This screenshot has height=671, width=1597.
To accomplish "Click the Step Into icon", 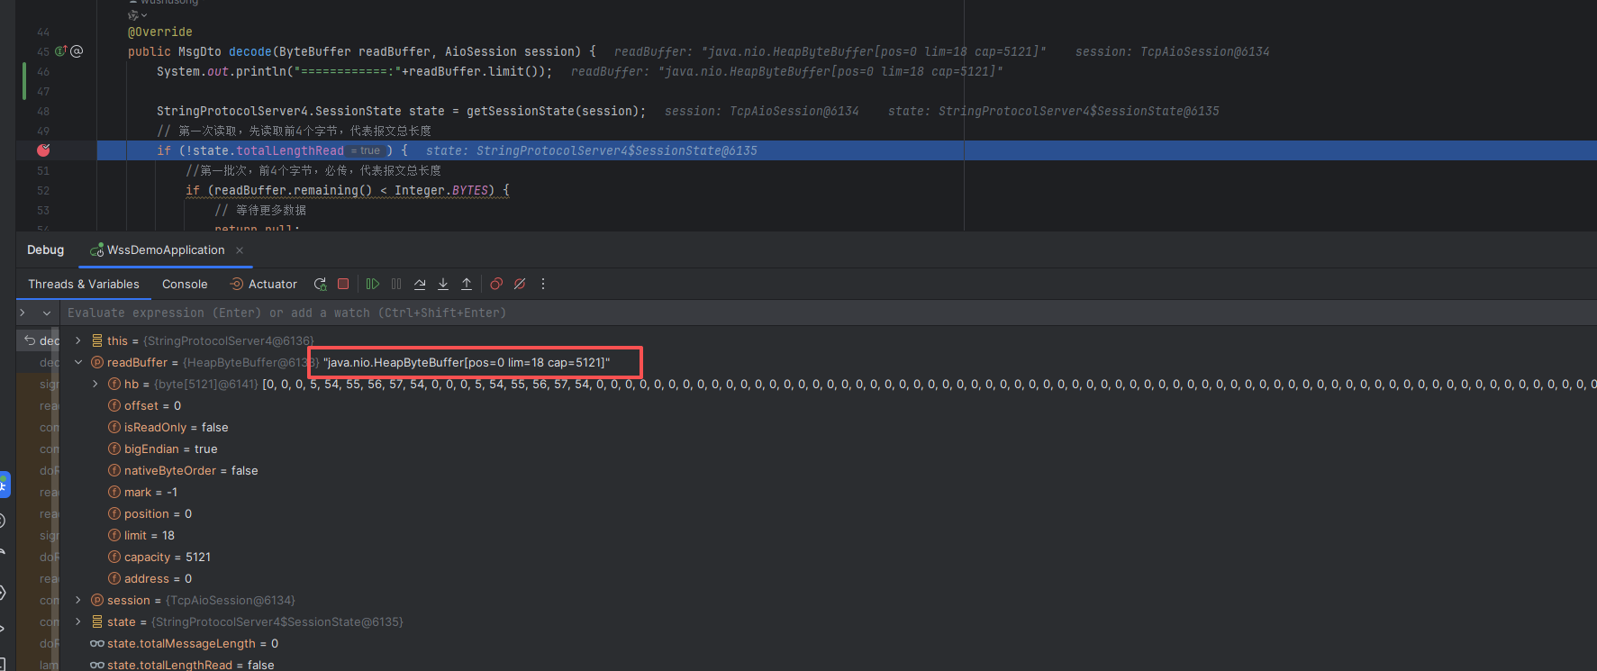I will [x=443, y=284].
